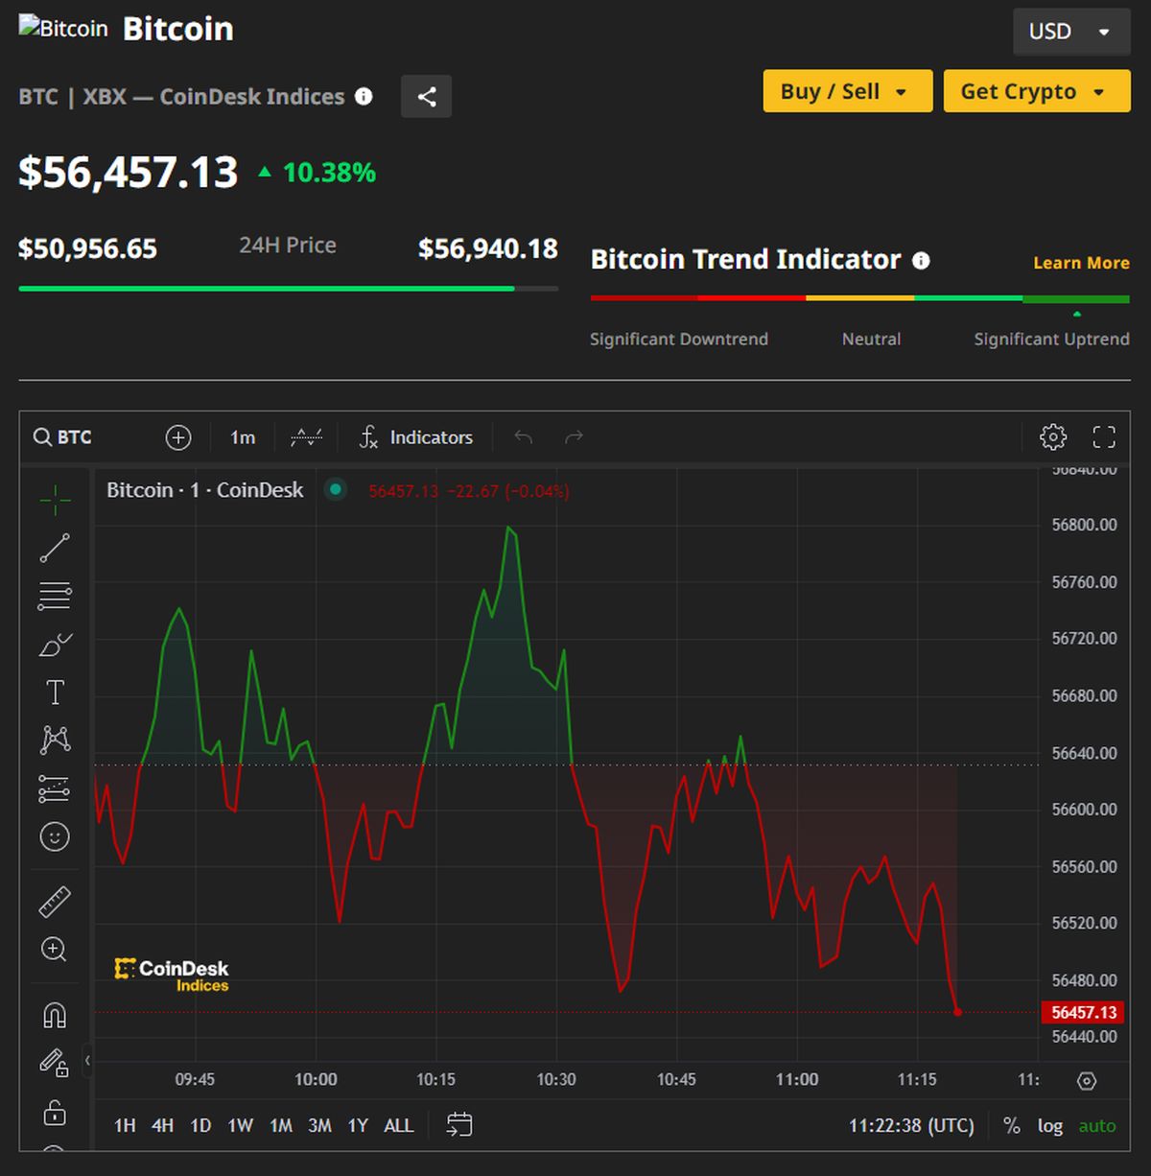
Task: Toggle auto scale on chart
Action: coord(1096,1125)
